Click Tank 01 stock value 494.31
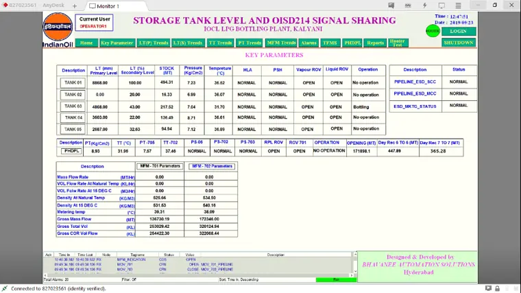Screen dimensions: 521x293 [x=167, y=82]
